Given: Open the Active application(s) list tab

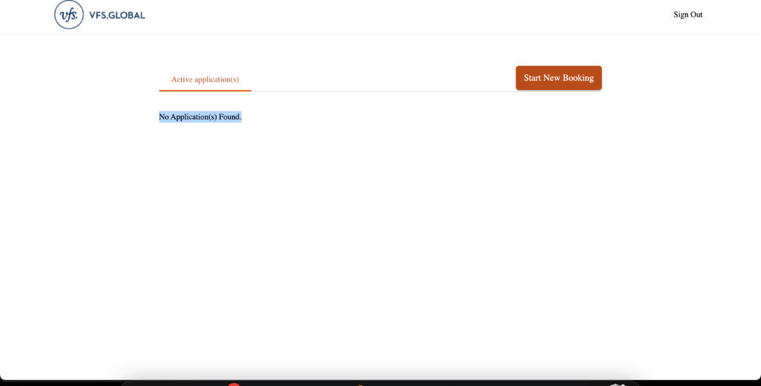Looking at the screenshot, I should pos(205,79).
